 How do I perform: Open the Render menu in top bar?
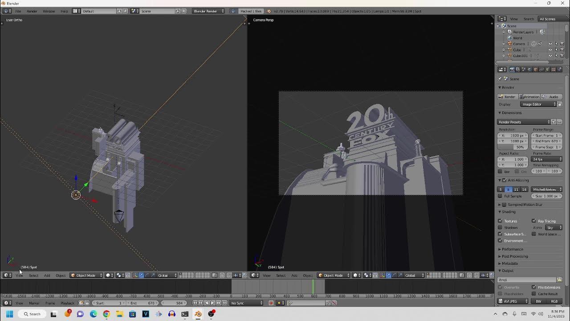click(32, 11)
